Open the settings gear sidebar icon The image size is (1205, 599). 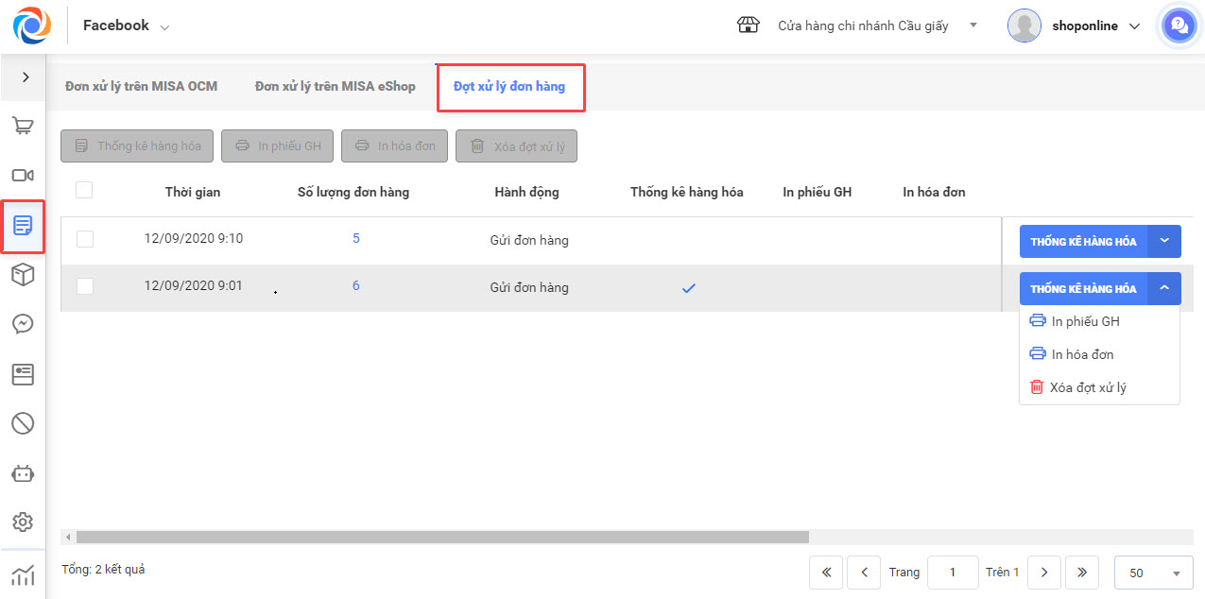(x=23, y=522)
